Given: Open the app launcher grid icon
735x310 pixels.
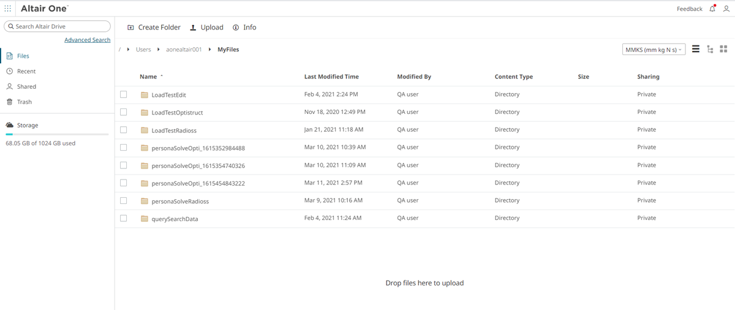Looking at the screenshot, I should click(8, 9).
